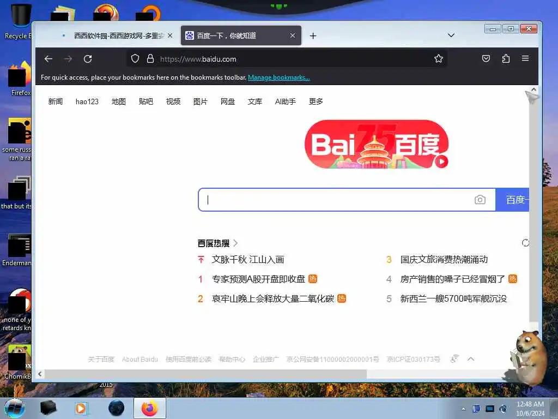The height and width of the screenshot is (419, 558).
Task: Open the Extensions puzzle icon
Action: (506, 58)
